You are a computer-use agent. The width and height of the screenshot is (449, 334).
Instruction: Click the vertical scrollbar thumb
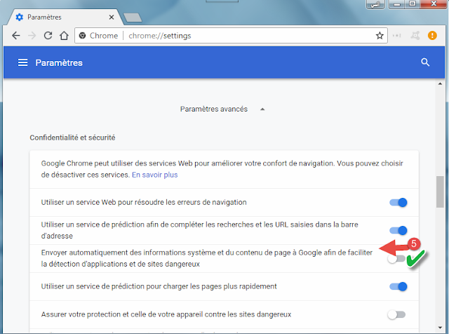440,192
